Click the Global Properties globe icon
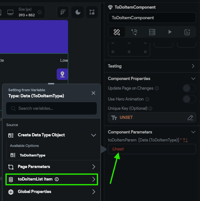200x201 pixels. click(x=11, y=192)
